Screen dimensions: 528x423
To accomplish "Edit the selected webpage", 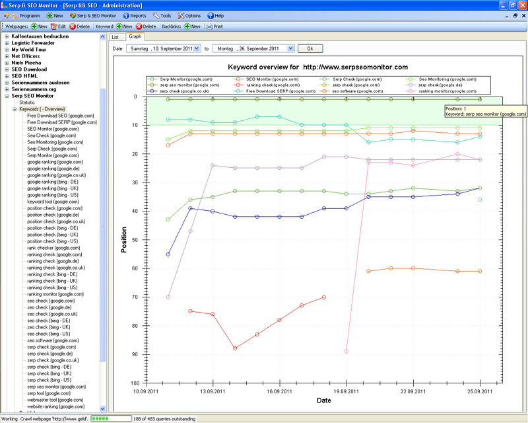I will point(58,26).
